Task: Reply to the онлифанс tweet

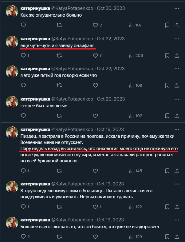Action: tap(24, 56)
